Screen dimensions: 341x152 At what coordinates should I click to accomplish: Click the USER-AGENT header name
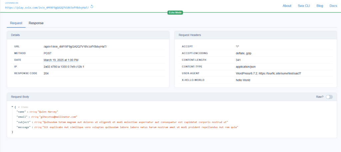pos(190,73)
